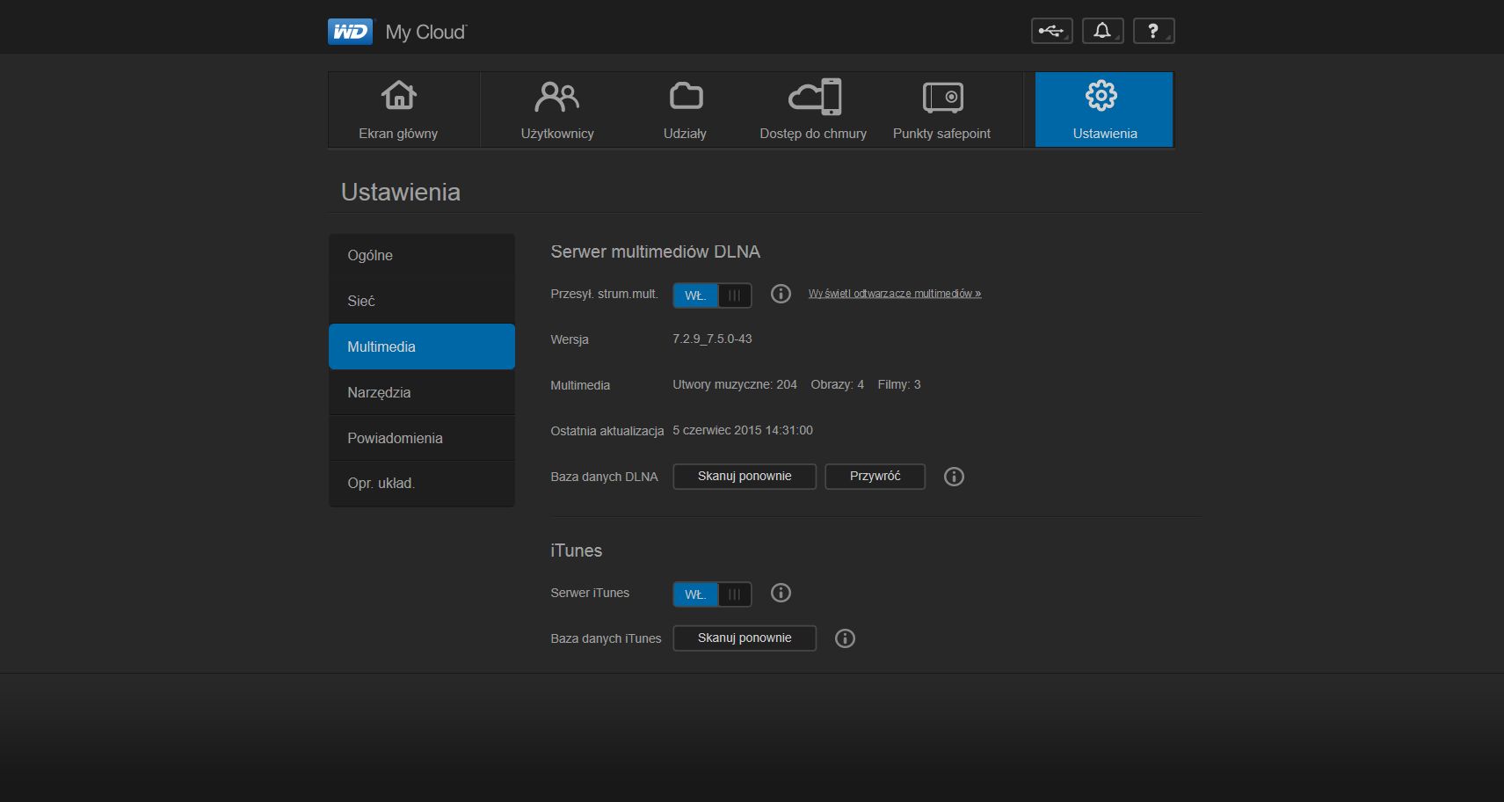Click the version value 7.2.9_7.5.0-43
1504x802 pixels.
click(712, 339)
